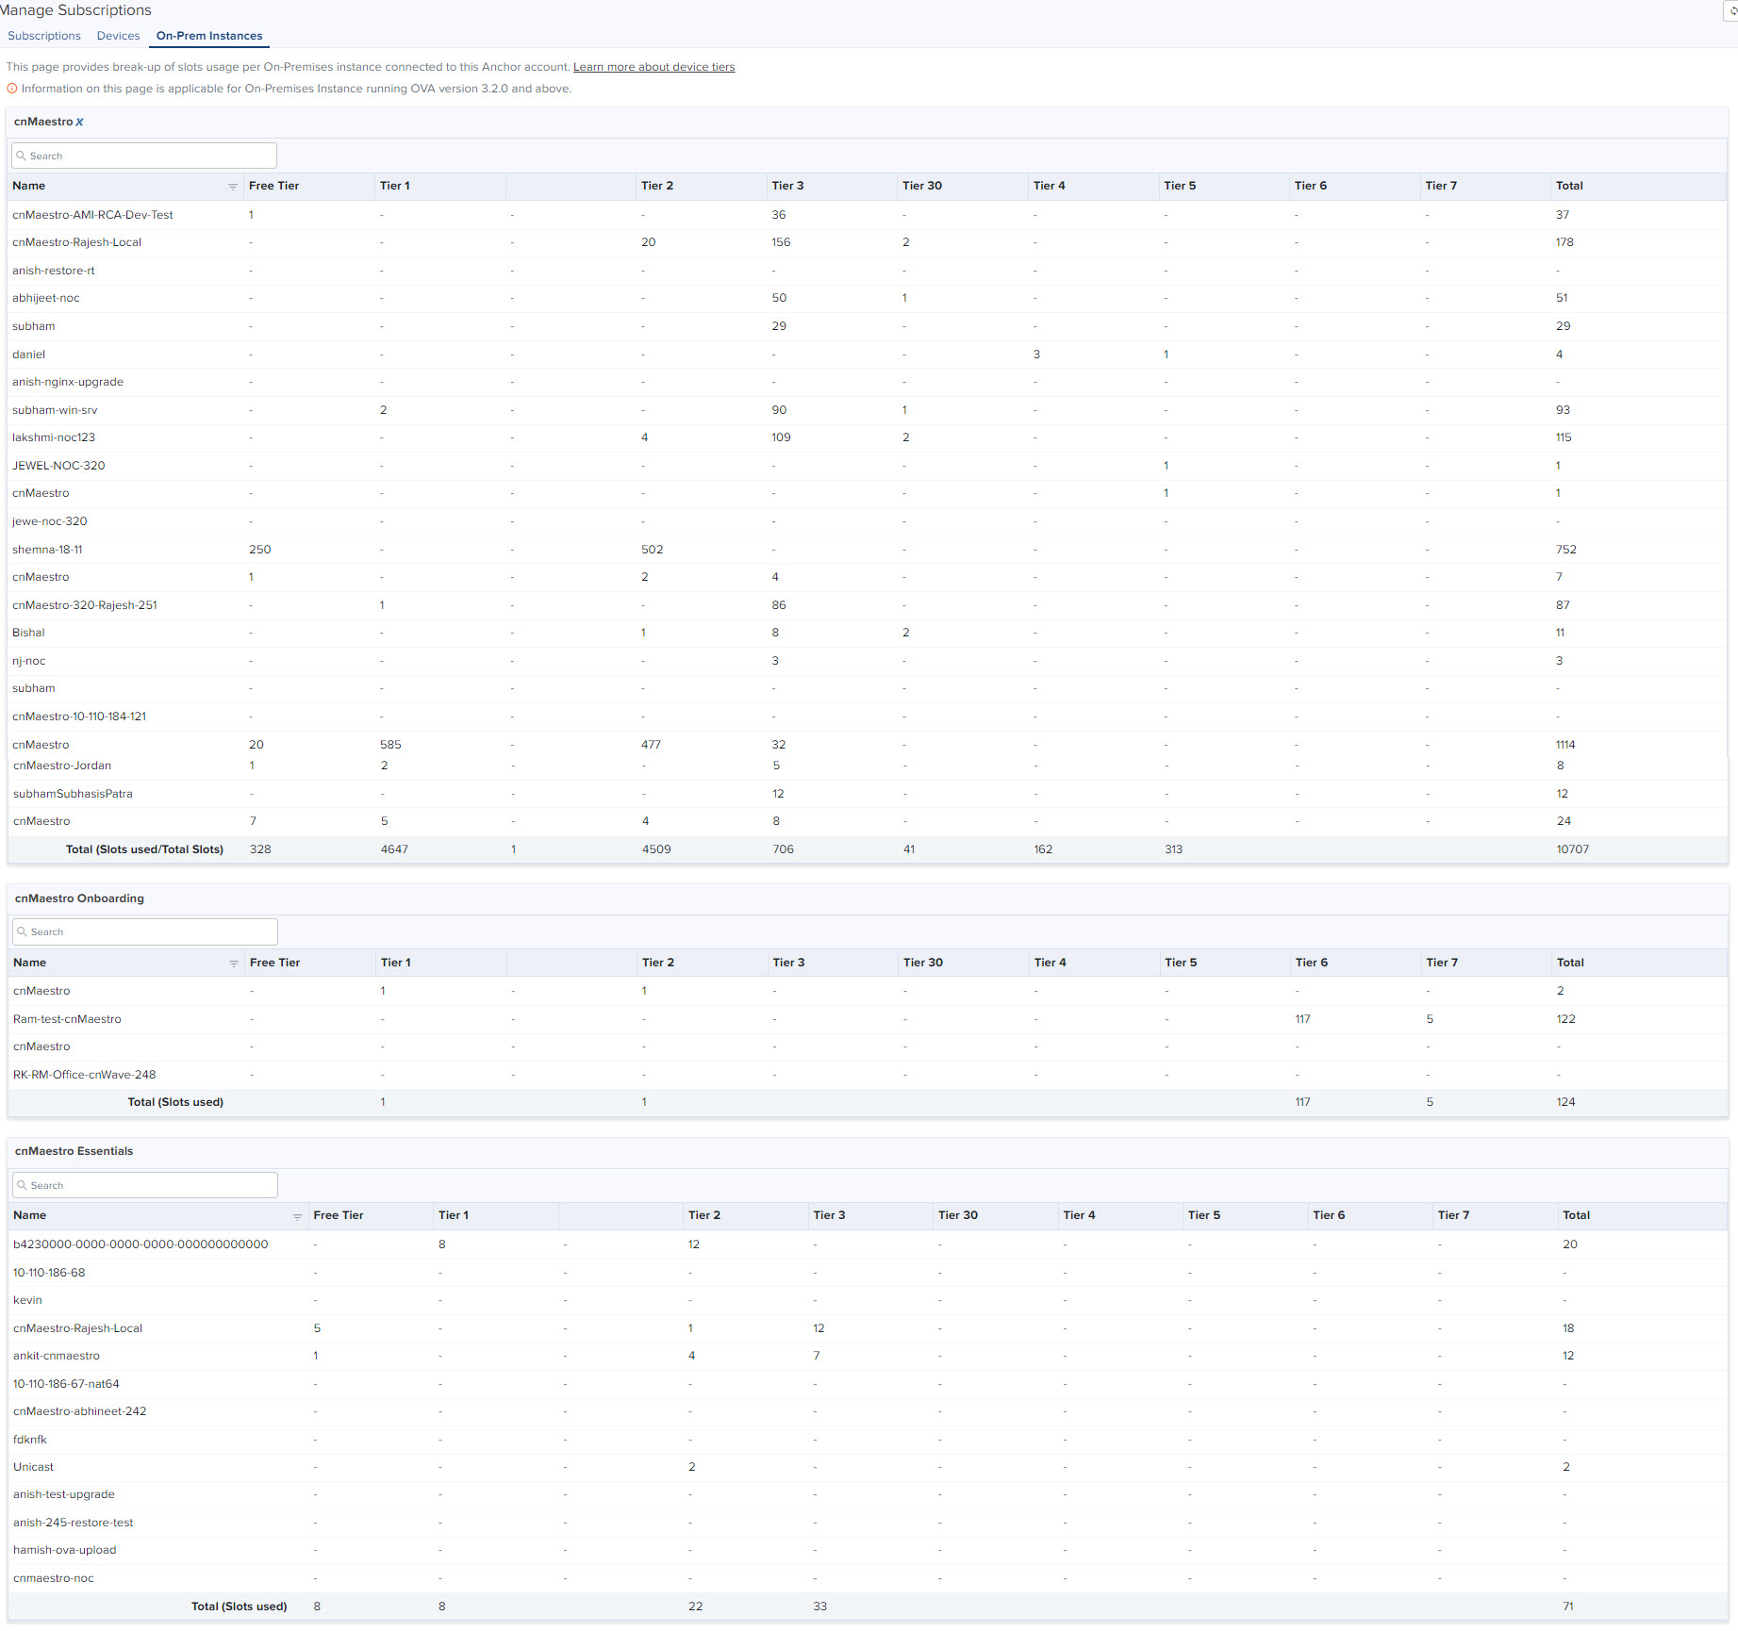Select the Unicast instance row
1738x1631 pixels.
[x=868, y=1467]
